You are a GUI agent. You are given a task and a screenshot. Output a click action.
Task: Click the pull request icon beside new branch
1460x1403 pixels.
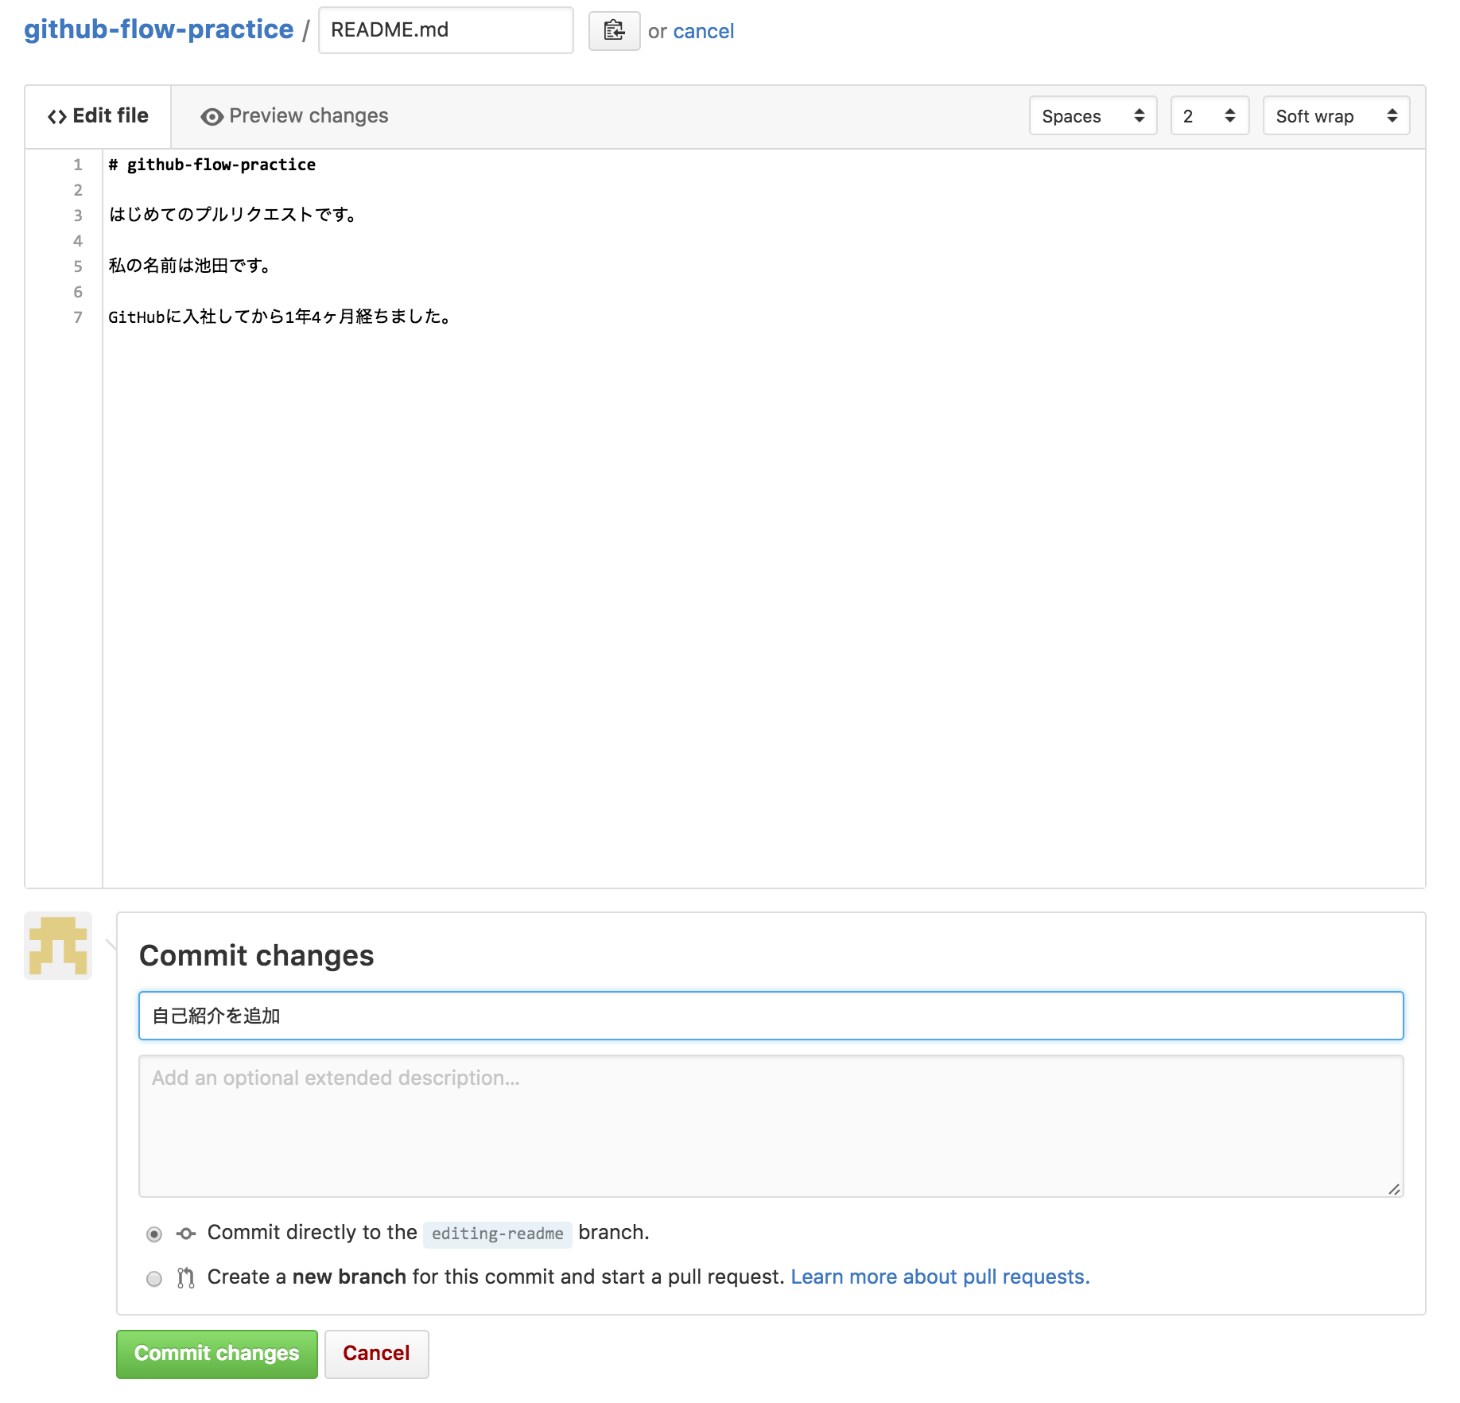click(186, 1278)
